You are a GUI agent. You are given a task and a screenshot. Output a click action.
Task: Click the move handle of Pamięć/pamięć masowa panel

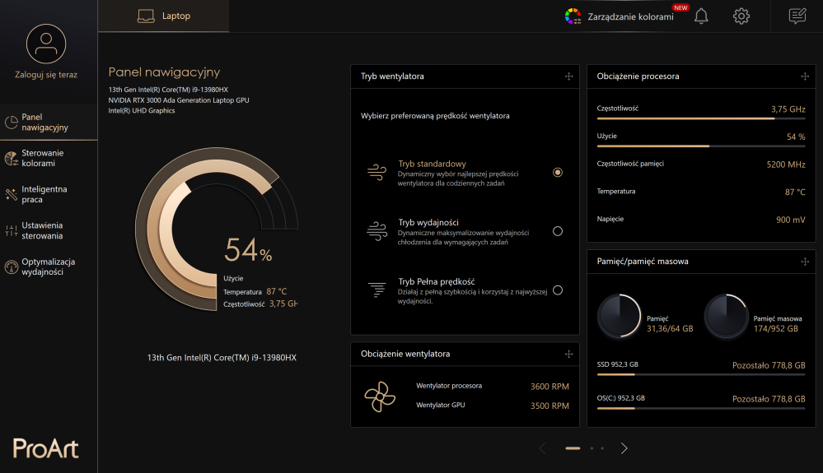pos(805,262)
